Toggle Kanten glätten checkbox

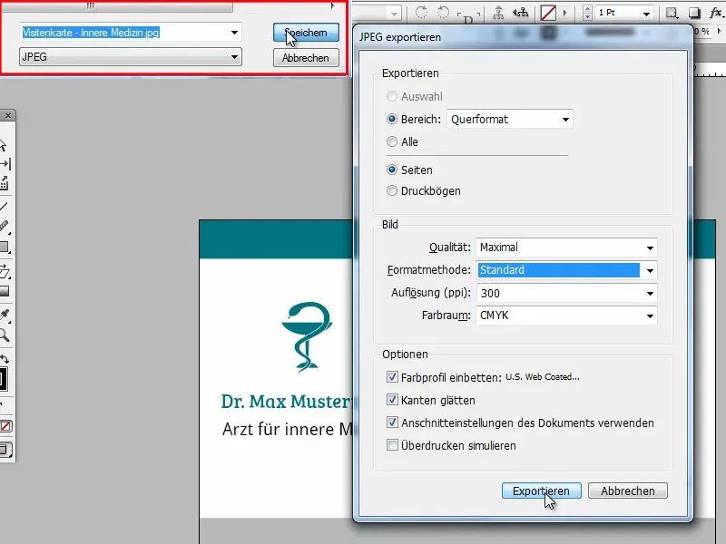point(392,400)
